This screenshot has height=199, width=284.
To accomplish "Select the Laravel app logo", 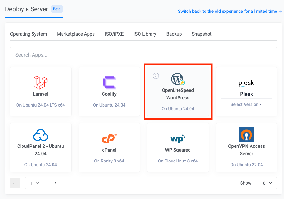I will [41, 82].
